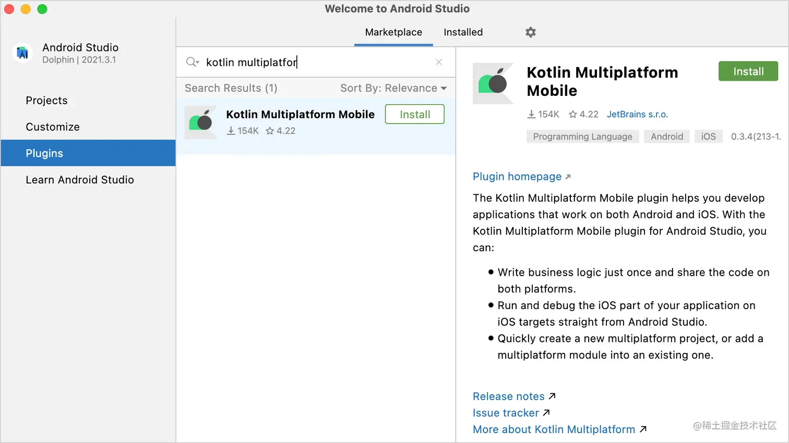Viewport: 789px width, 443px height.
Task: Install plugin from search results list
Action: click(x=415, y=114)
